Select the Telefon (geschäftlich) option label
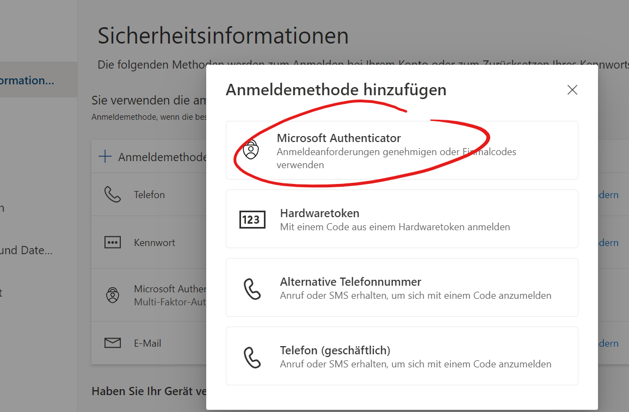Screen dimensions: 629x412 point(335,350)
